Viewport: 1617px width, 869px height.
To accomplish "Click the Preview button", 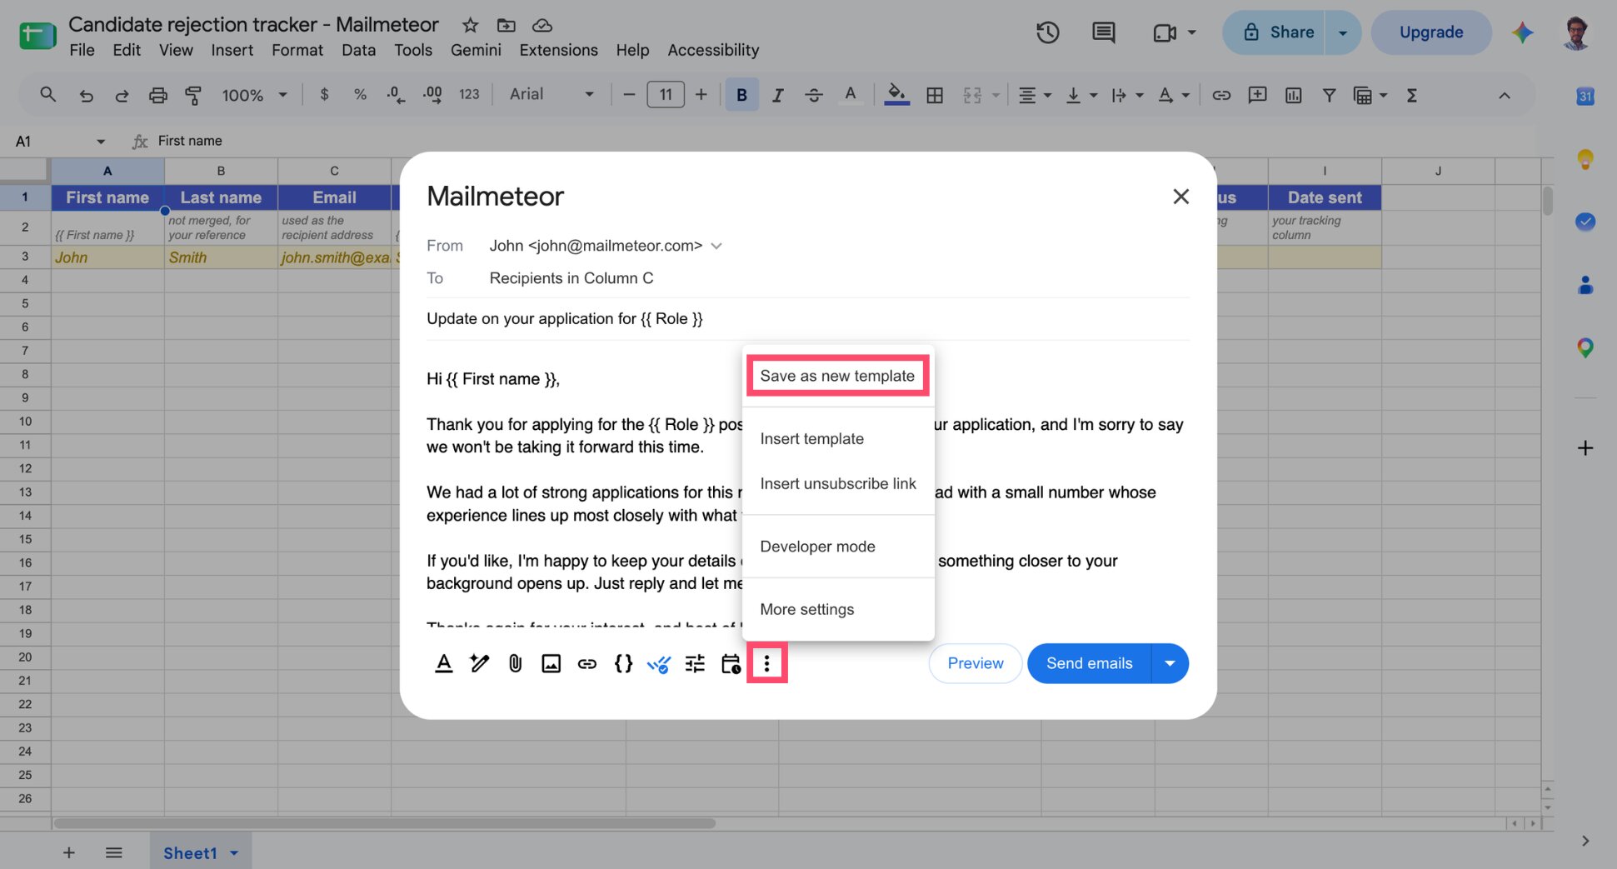I will point(976,663).
